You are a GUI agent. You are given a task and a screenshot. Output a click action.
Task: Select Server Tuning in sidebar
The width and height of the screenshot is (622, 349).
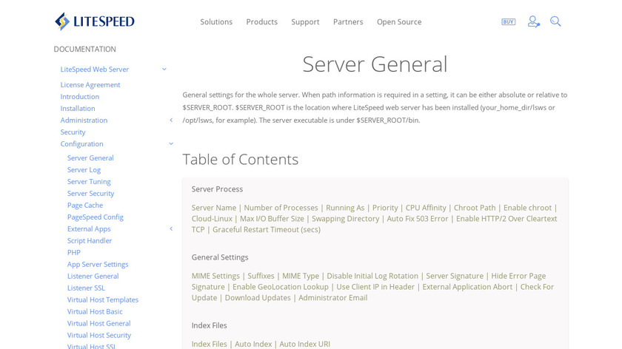[x=89, y=181]
